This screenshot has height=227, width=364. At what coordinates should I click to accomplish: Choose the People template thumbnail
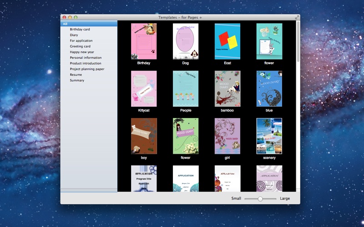186,89
